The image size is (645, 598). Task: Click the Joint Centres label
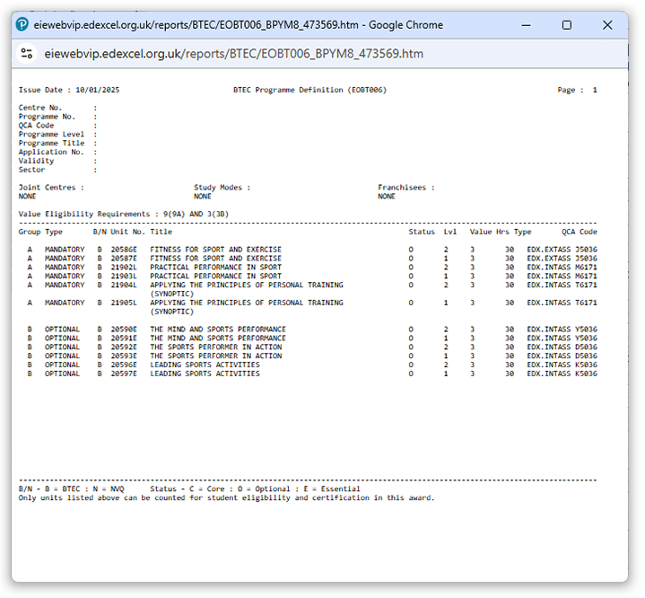51,188
